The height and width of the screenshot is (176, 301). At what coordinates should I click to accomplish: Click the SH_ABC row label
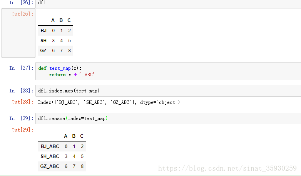[50, 156]
